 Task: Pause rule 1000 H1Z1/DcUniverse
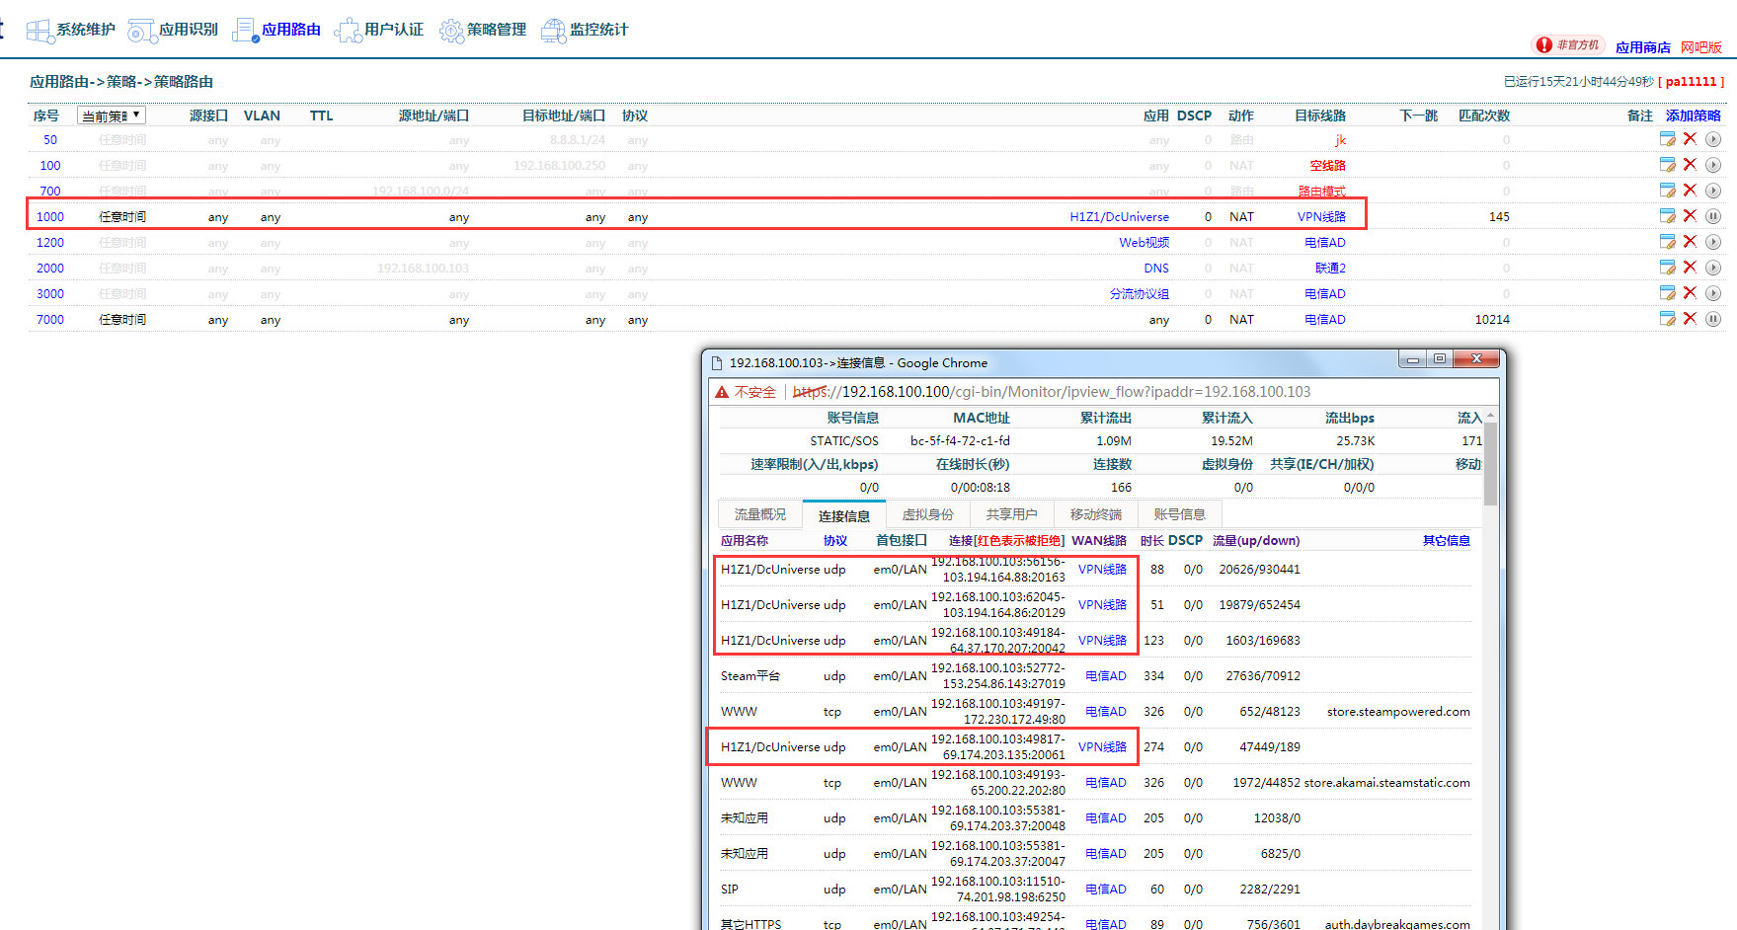pos(1713,216)
